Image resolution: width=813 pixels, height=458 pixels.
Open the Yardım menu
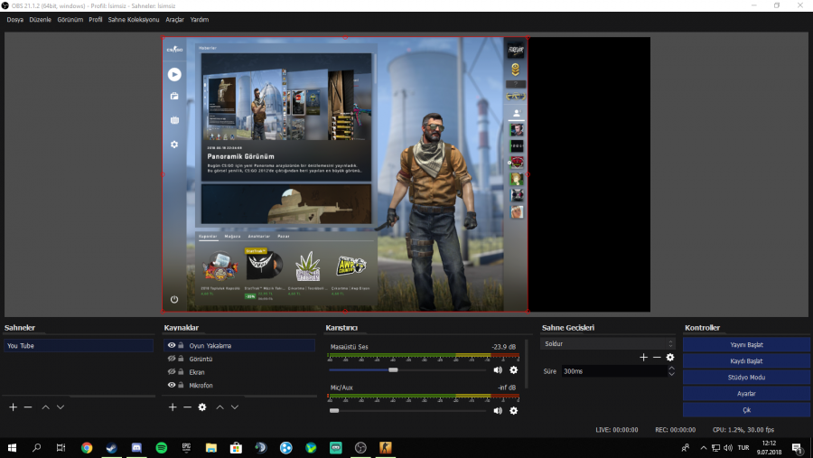tap(199, 20)
